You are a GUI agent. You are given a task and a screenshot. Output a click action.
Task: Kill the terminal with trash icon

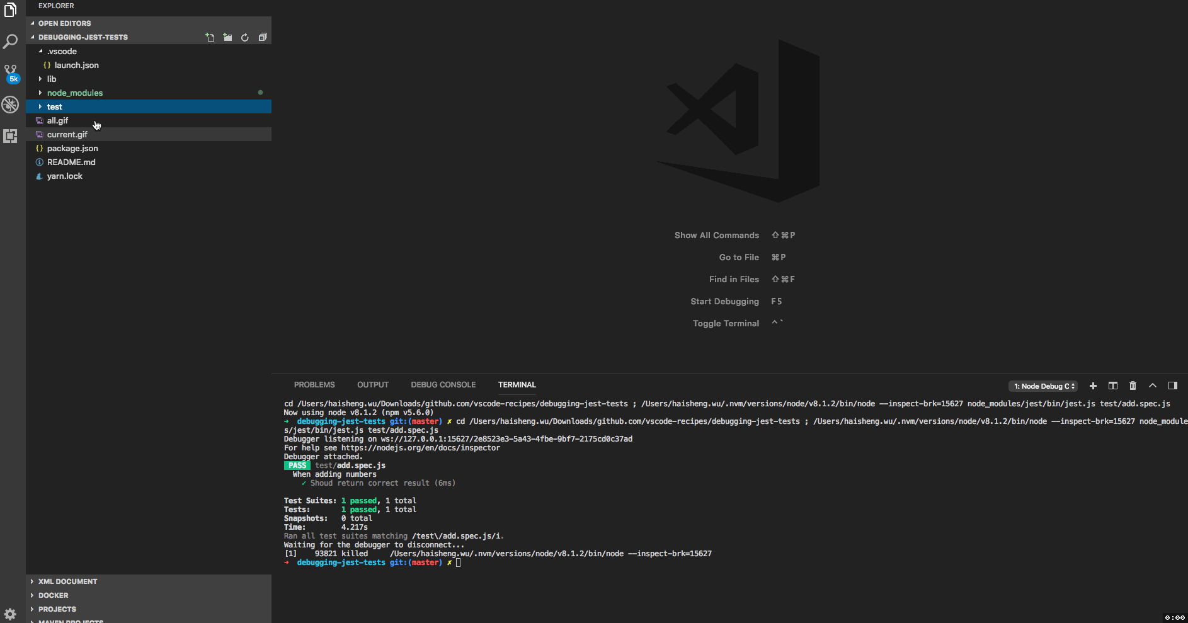point(1133,386)
